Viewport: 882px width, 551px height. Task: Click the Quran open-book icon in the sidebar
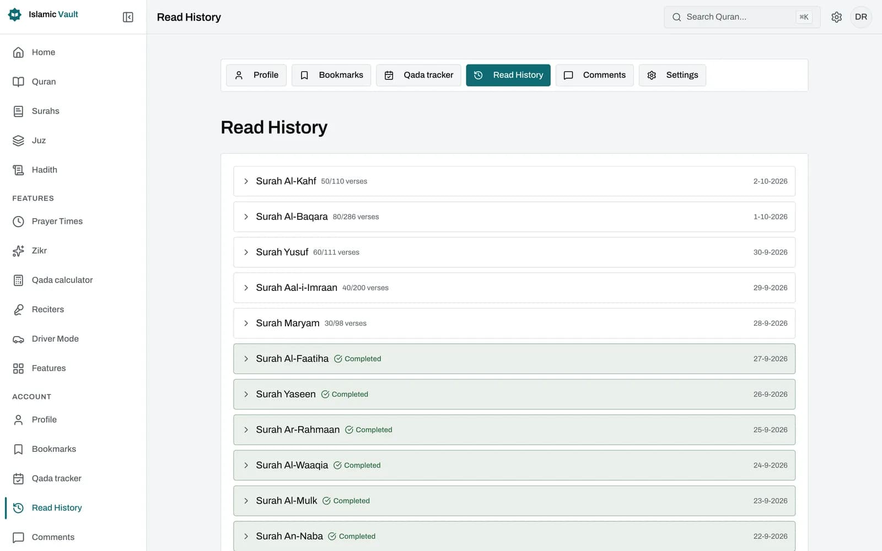18,82
